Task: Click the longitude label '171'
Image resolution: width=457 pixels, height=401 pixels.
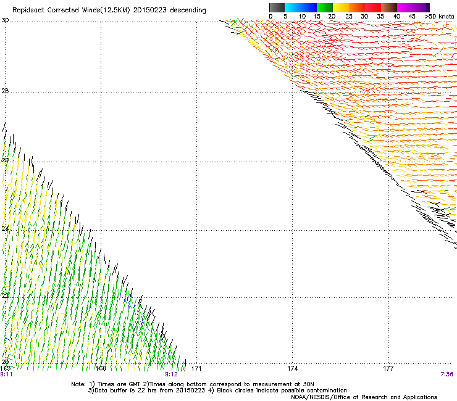Action: pos(196,368)
